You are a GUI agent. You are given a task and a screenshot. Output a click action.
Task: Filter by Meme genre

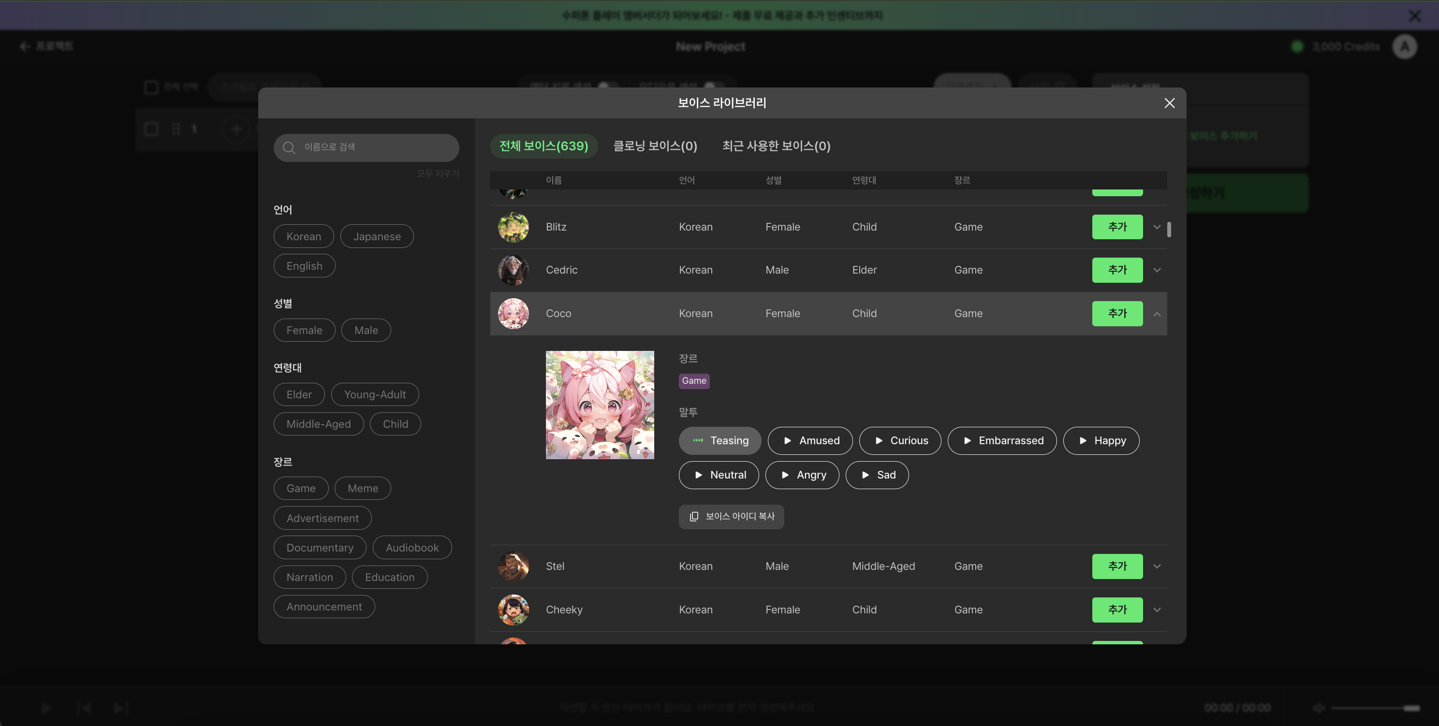click(x=363, y=488)
